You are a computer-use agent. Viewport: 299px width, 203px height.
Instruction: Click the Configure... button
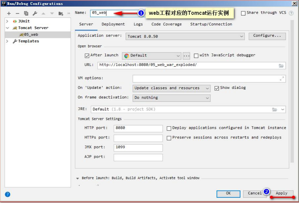click(267, 36)
